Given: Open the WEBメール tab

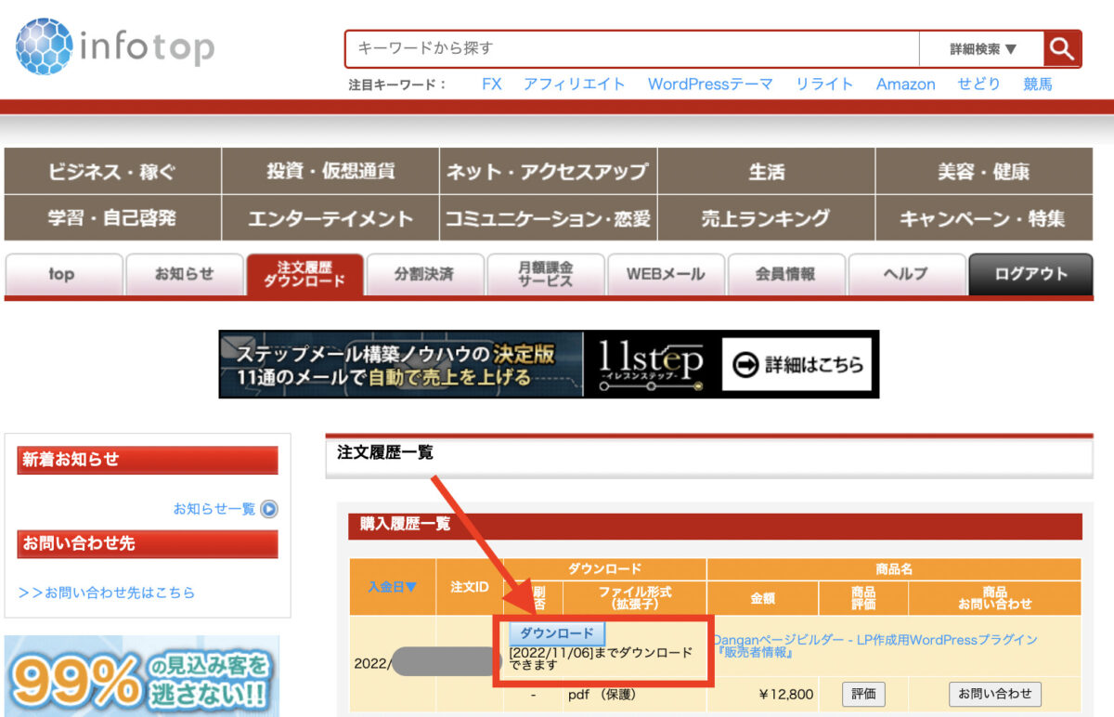Looking at the screenshot, I should point(666,274).
